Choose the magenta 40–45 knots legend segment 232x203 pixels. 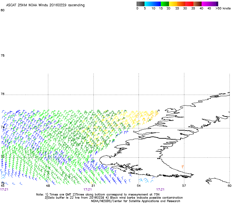206,4
